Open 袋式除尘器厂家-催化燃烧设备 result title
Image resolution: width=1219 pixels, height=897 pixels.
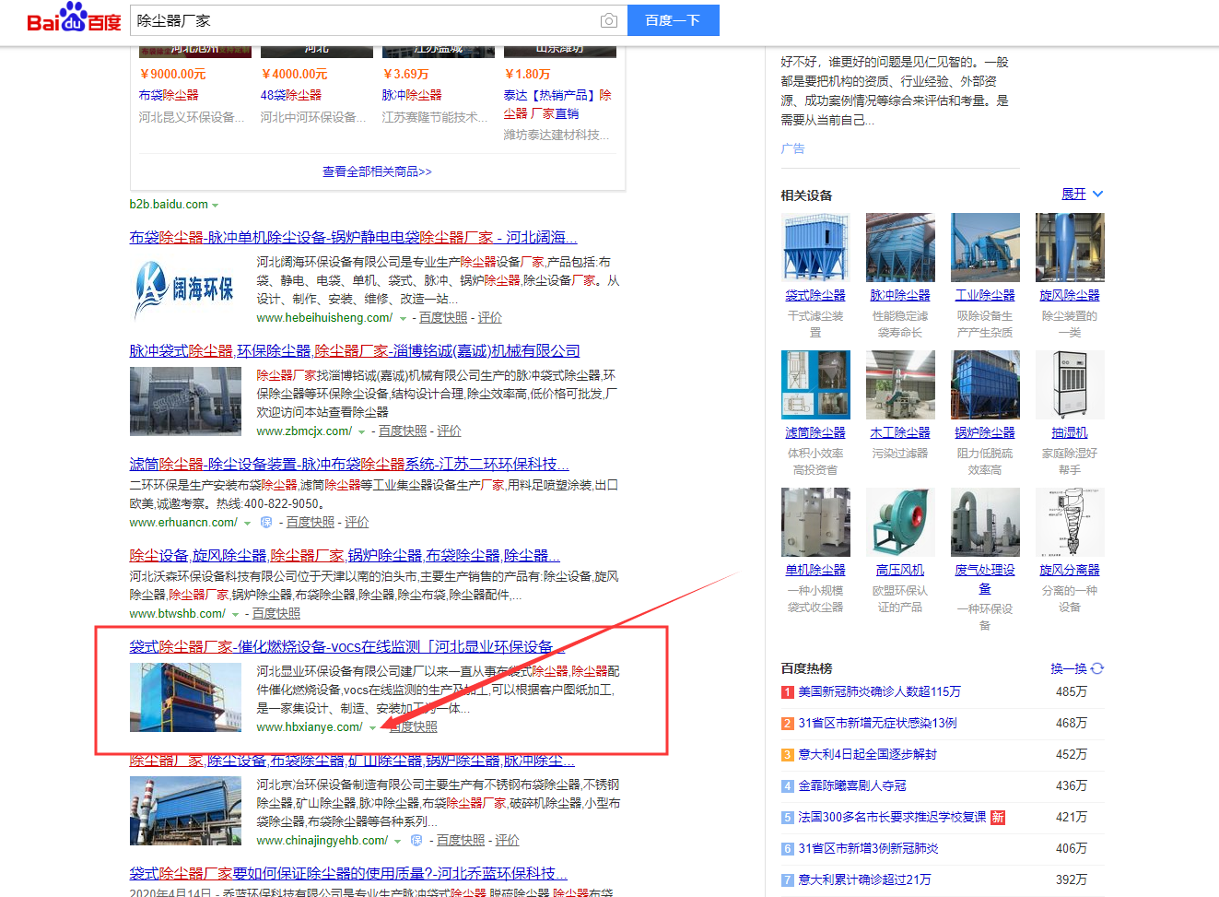pos(346,646)
